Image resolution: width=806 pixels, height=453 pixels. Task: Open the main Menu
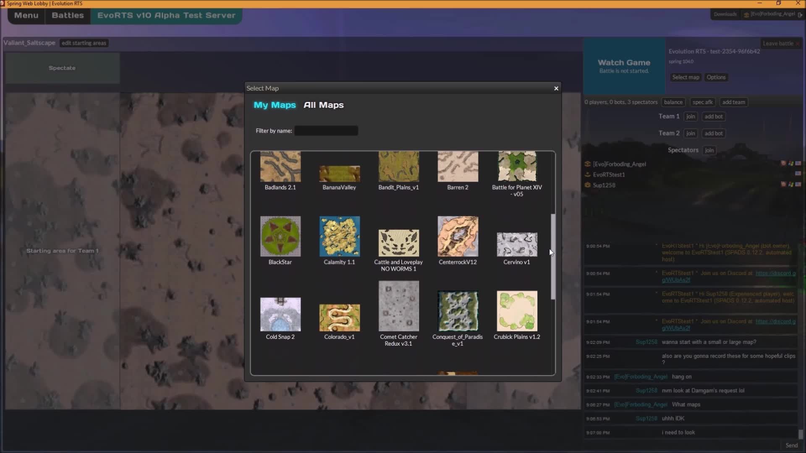(x=26, y=16)
